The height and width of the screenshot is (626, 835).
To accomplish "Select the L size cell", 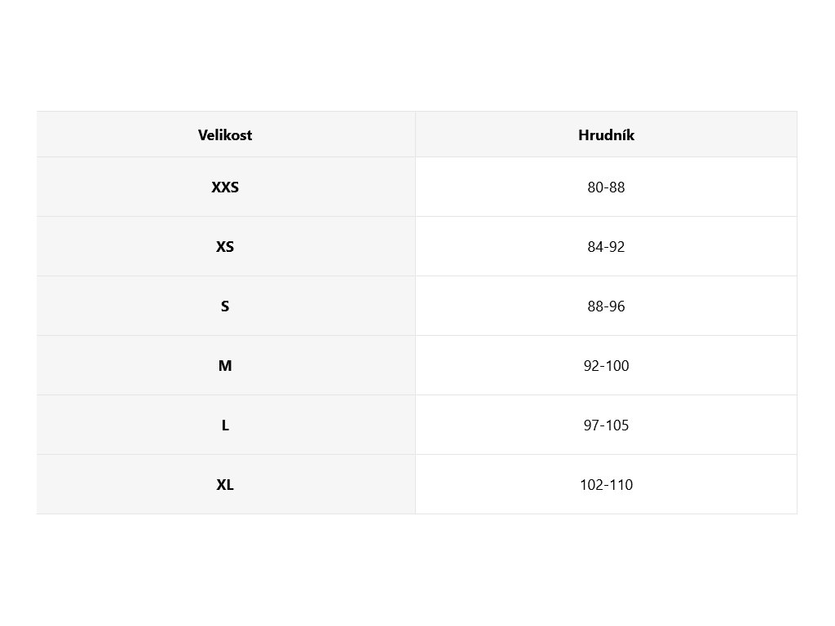I will 225,425.
